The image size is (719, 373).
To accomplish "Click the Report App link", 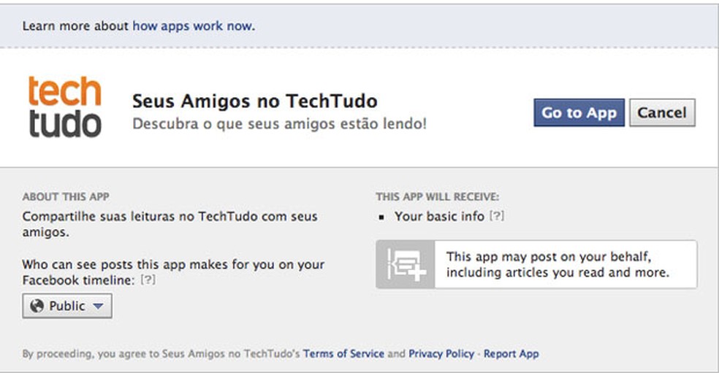I will point(511,354).
